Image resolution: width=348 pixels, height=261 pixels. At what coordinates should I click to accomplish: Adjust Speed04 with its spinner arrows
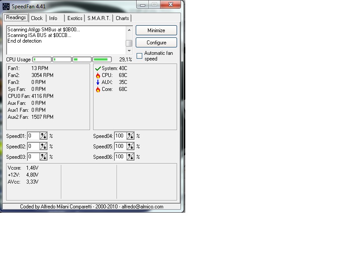pyautogui.click(x=130, y=136)
